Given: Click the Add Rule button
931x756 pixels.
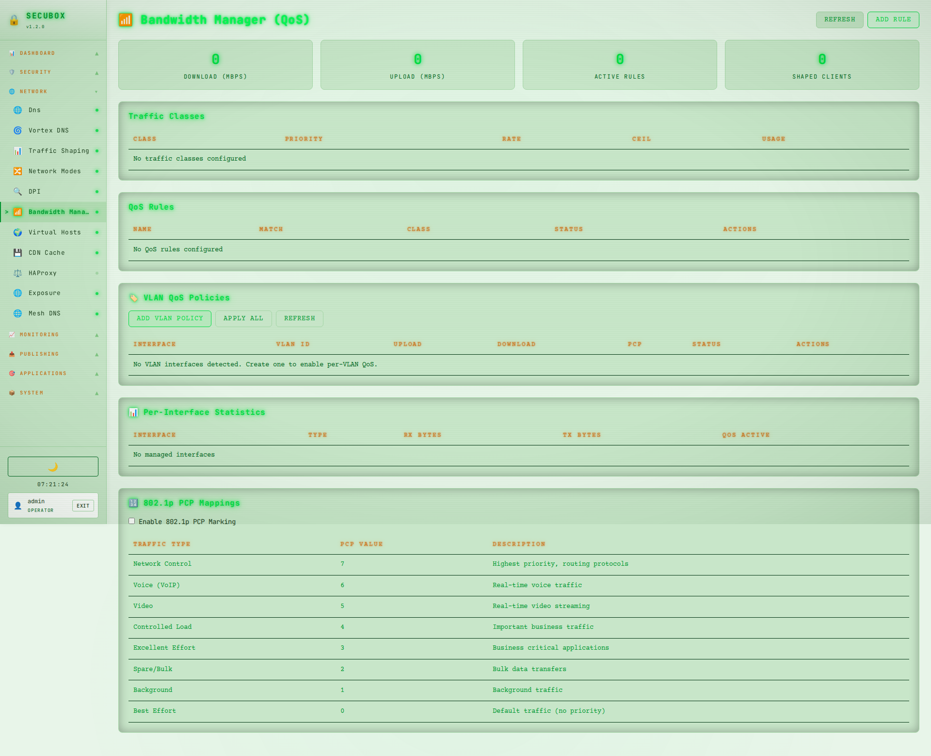Looking at the screenshot, I should click(893, 19).
